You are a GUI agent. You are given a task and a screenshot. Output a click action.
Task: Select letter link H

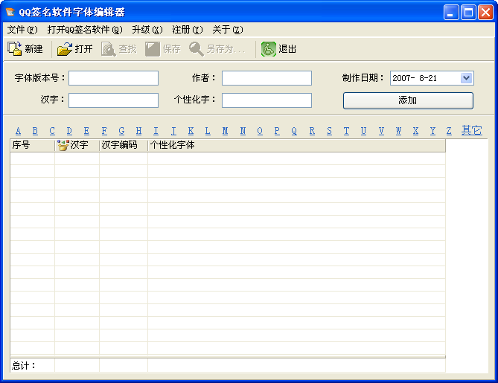coord(138,131)
